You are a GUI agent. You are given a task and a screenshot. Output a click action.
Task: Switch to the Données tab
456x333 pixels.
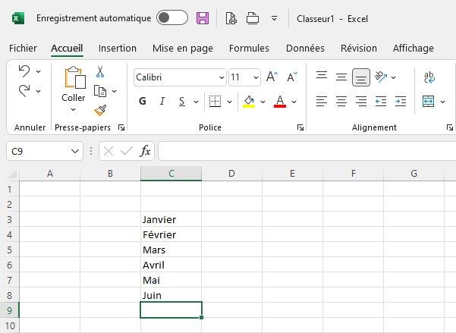pyautogui.click(x=305, y=49)
